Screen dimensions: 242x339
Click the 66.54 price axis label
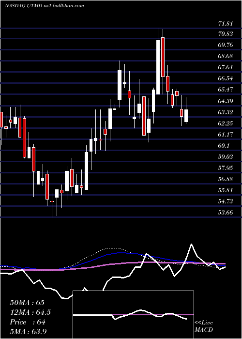coord(226,78)
